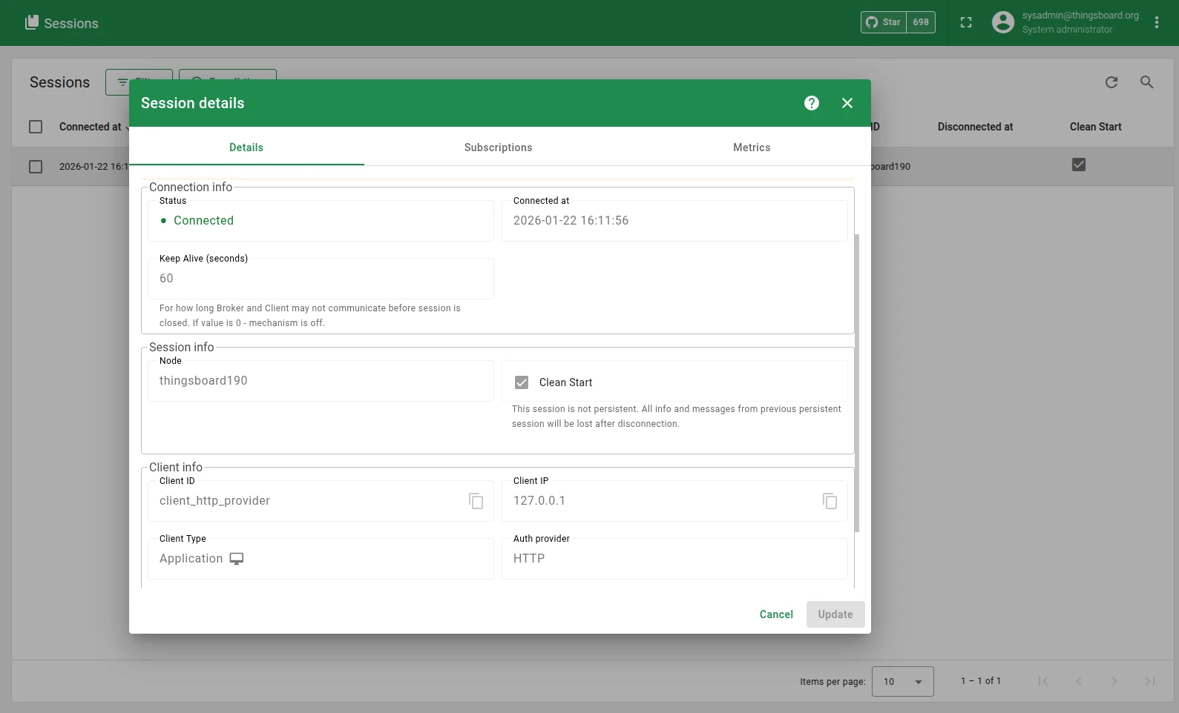Click the 698 star count

tap(921, 22)
